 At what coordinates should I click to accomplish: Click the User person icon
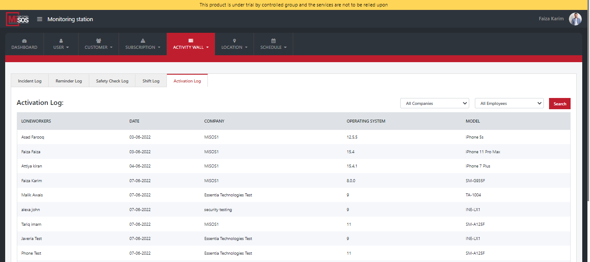(x=61, y=41)
